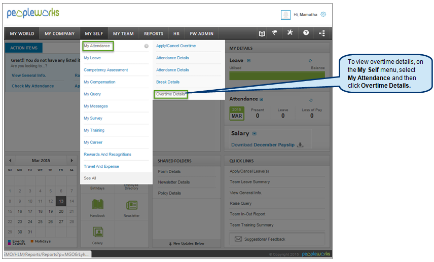Select date 13 in the calendar
Image resolution: width=434 pixels, height=262 pixels.
tap(61, 201)
